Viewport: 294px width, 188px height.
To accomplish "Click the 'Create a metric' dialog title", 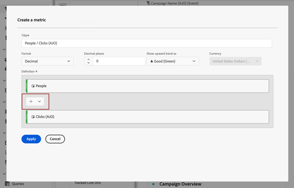I will pyautogui.click(x=31, y=20).
